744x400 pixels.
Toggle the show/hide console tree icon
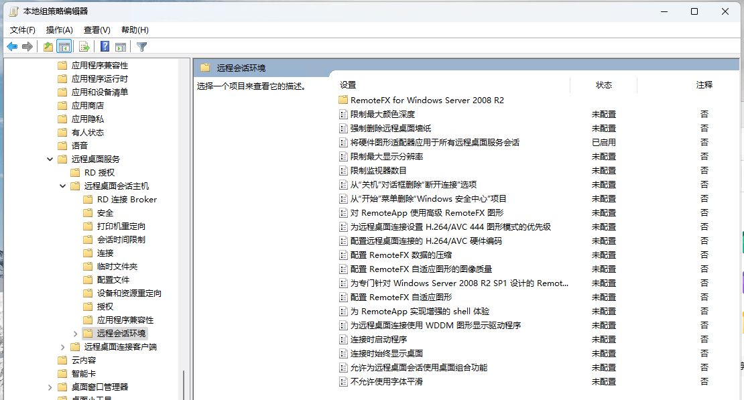click(x=64, y=47)
